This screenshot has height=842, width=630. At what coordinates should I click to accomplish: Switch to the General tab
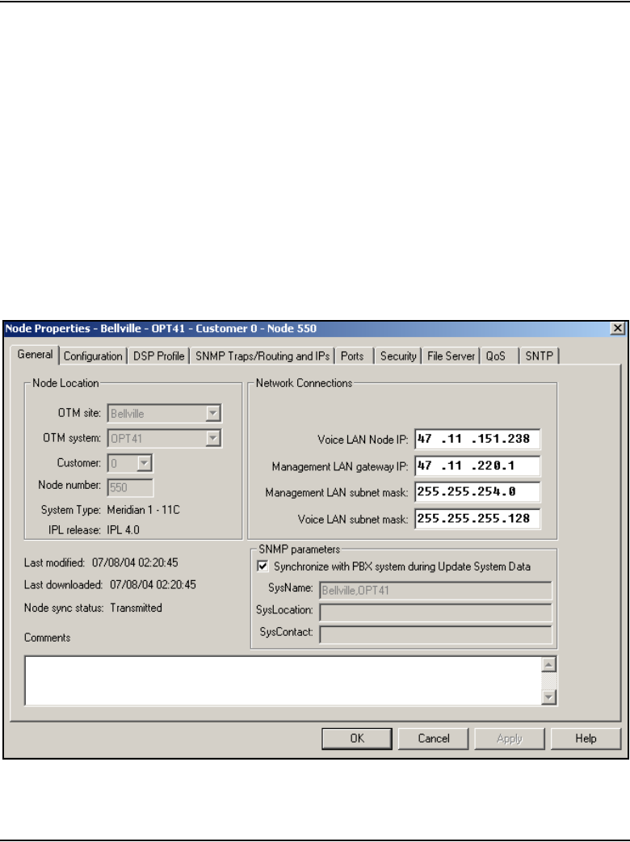[35, 355]
